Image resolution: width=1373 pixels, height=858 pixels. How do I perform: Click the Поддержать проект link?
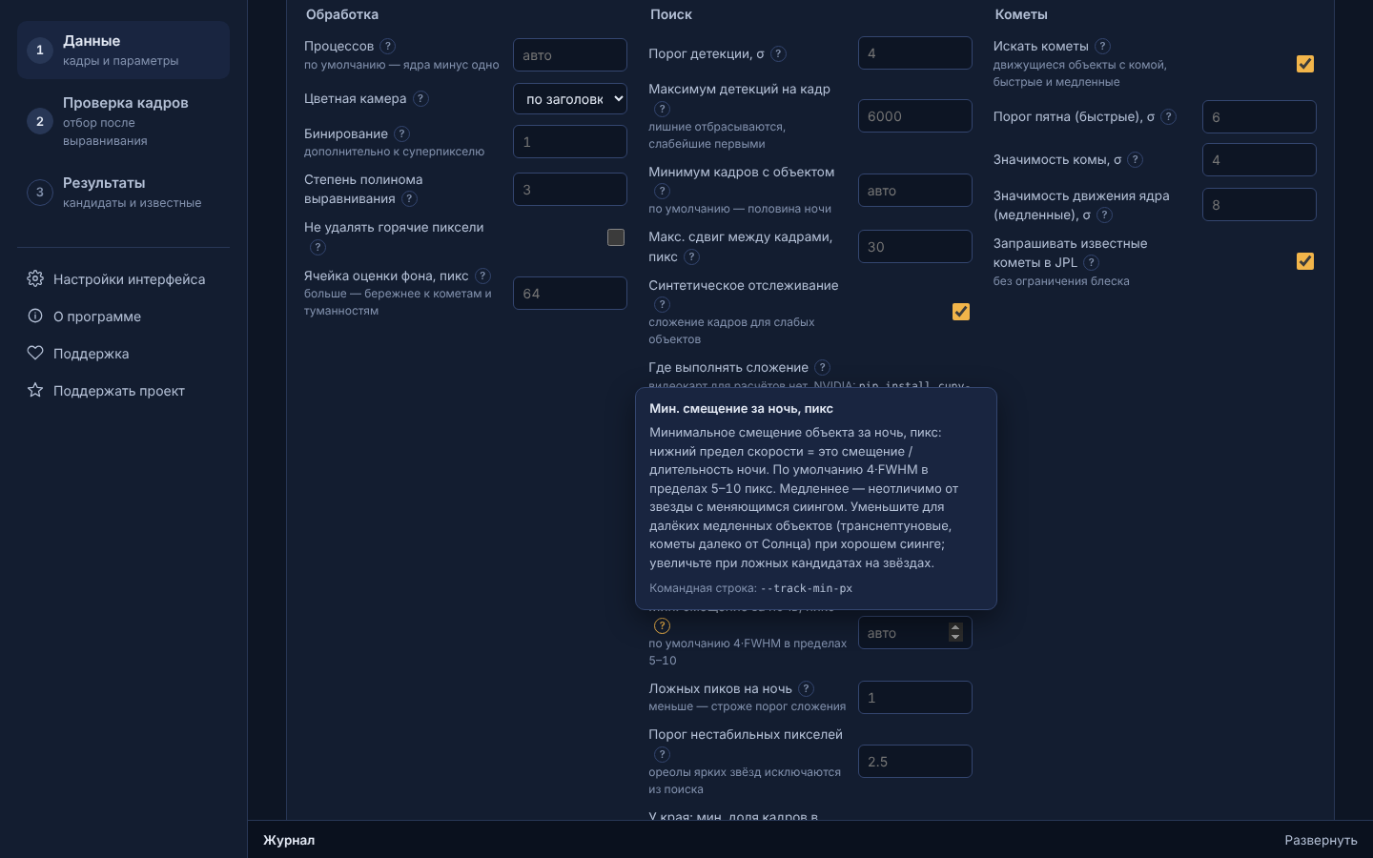pos(124,390)
